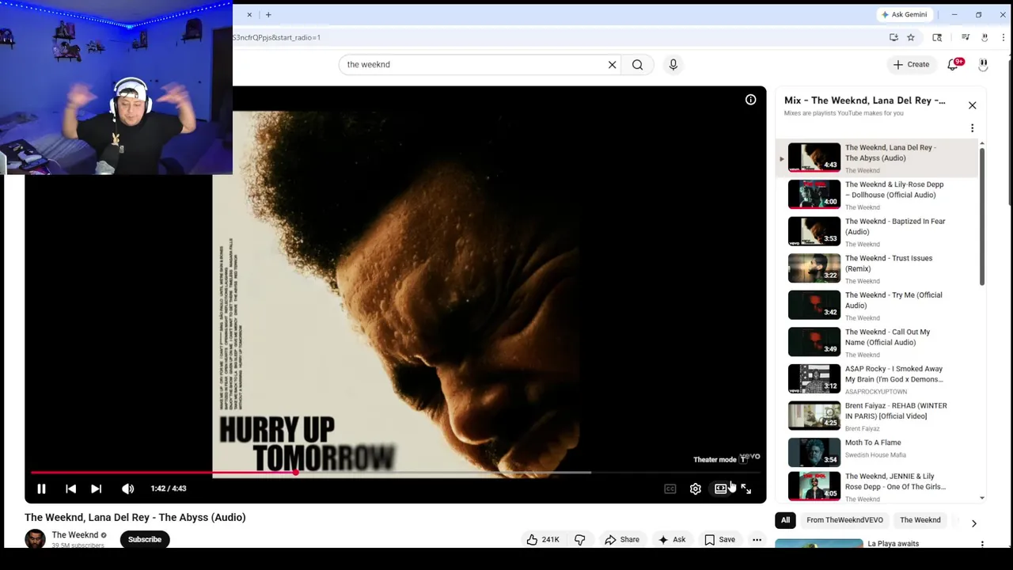This screenshot has height=570, width=1013.
Task: Click the mix playlist scrollbar
Action: [x=982, y=217]
